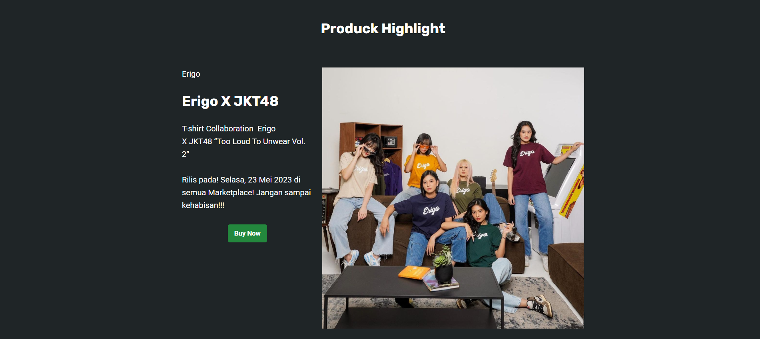760x339 pixels.
Task: Click the dark green Erigo shirt in photo
Action: tap(483, 244)
